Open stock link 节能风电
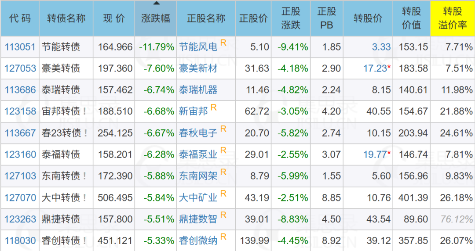475x251 pixels. (x=198, y=47)
